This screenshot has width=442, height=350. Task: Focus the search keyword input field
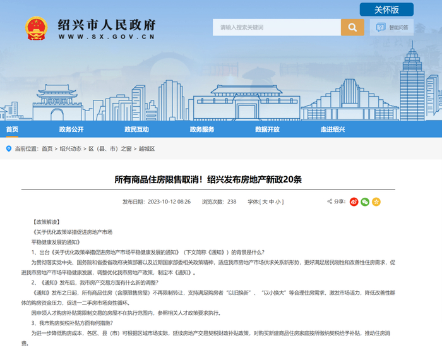tap(277, 27)
